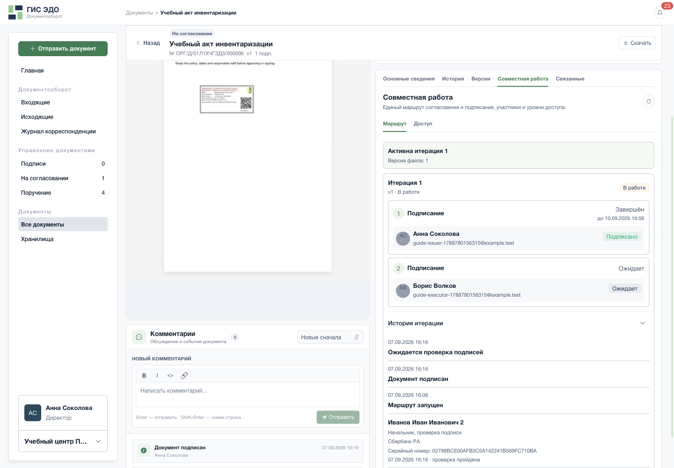
Task: Select the Совместная работа tab
Action: (523, 79)
